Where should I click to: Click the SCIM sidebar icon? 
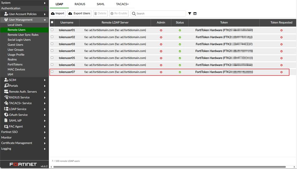(6, 80)
